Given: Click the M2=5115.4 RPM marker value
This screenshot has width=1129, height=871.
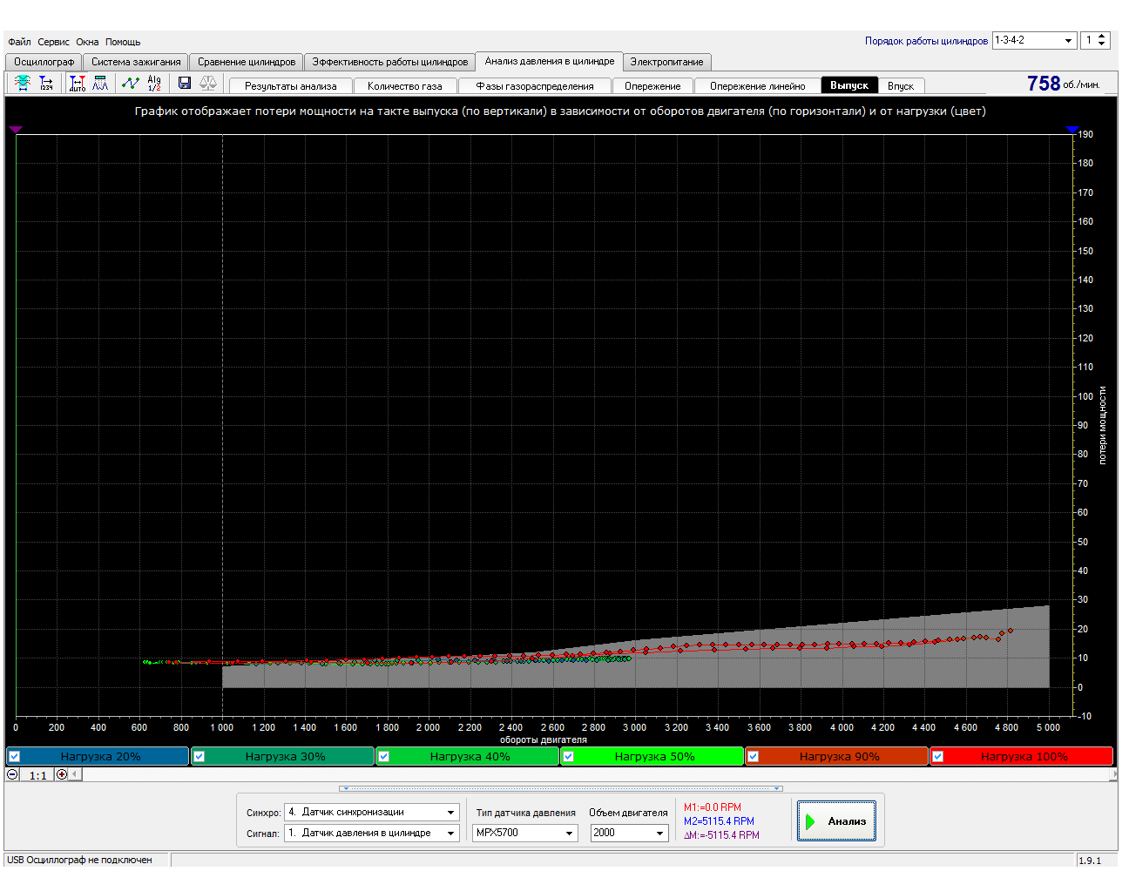Looking at the screenshot, I should (x=719, y=821).
